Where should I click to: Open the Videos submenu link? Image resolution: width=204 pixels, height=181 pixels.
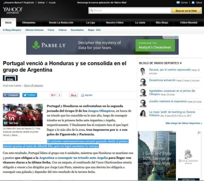coord(62,30)
